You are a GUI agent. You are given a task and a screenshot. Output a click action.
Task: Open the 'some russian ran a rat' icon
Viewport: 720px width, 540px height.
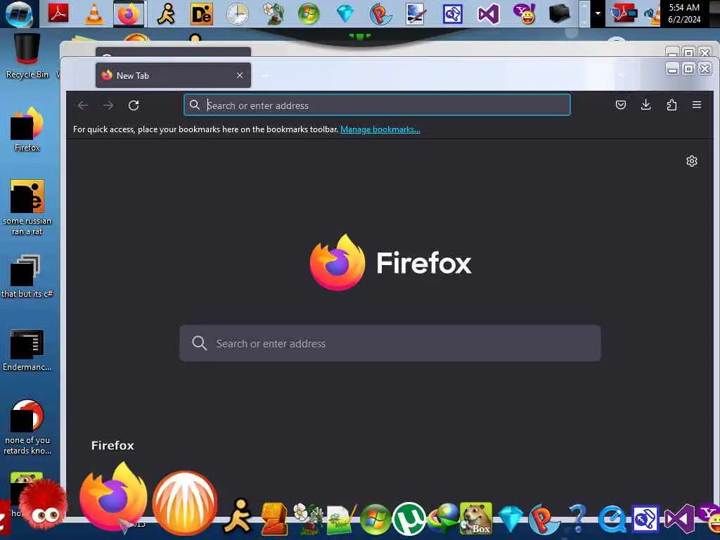(27, 208)
